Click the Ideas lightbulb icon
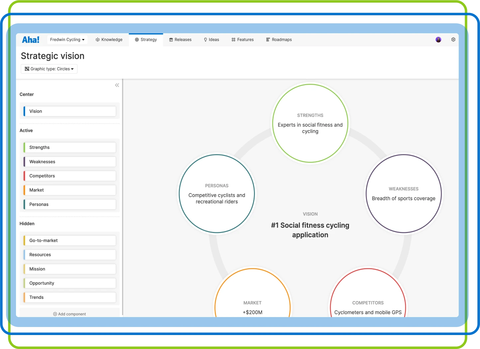480x349 pixels. pyautogui.click(x=205, y=40)
